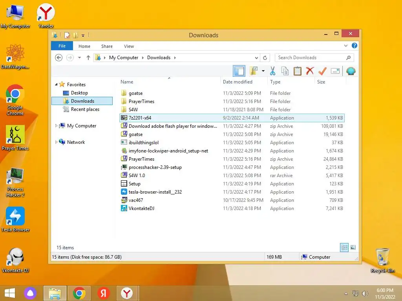Image resolution: width=402 pixels, height=301 pixels.
Task: Open the recent locations dropdown arrow
Action: [79, 58]
